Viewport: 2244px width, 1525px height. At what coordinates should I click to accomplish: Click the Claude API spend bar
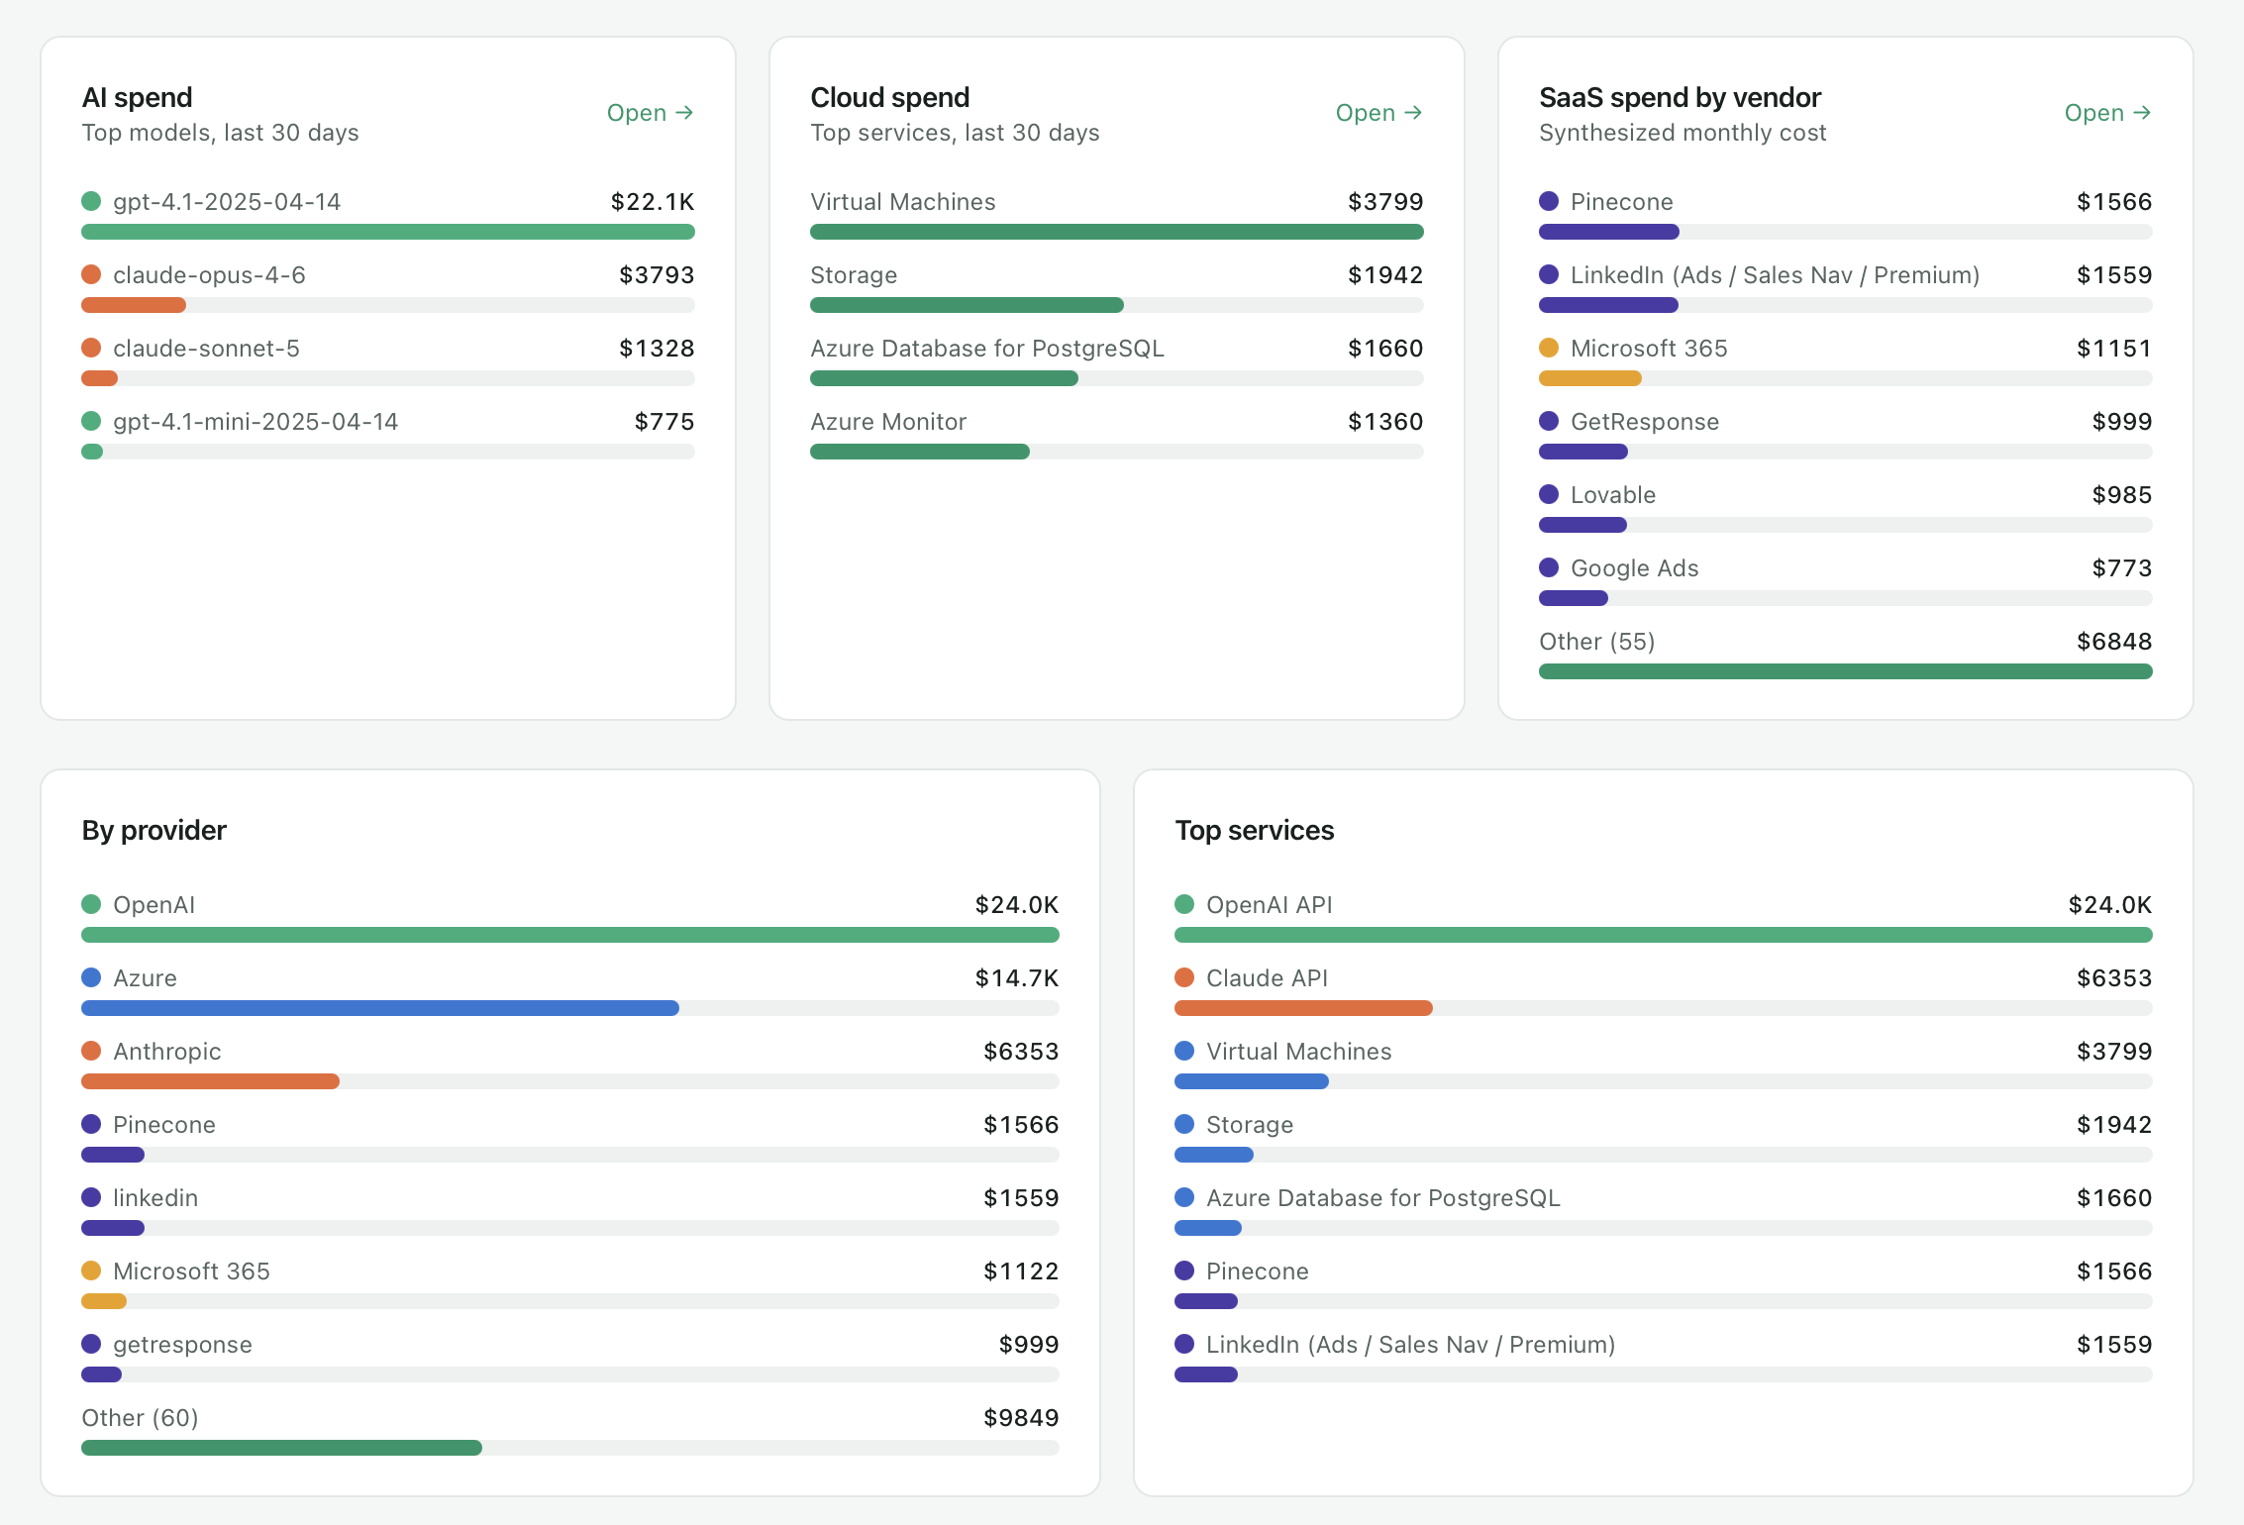pos(1664,1008)
